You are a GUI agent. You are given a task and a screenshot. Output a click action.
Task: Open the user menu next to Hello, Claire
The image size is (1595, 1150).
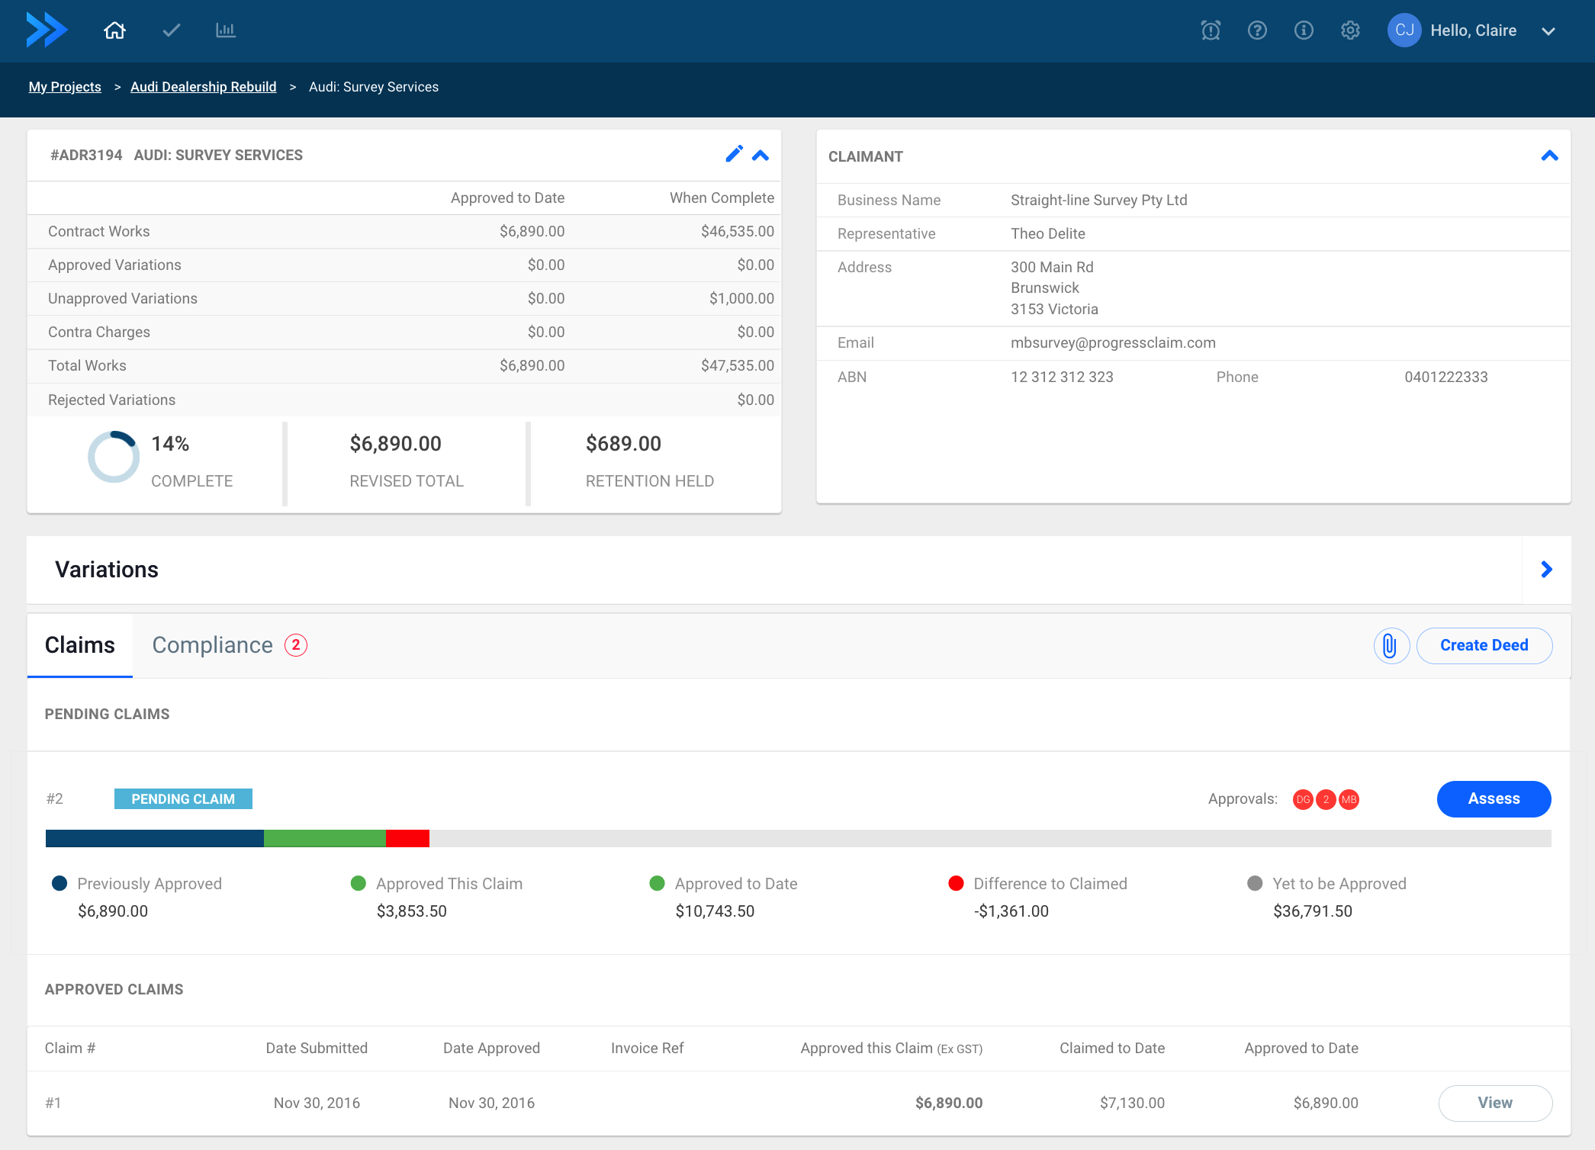point(1548,31)
